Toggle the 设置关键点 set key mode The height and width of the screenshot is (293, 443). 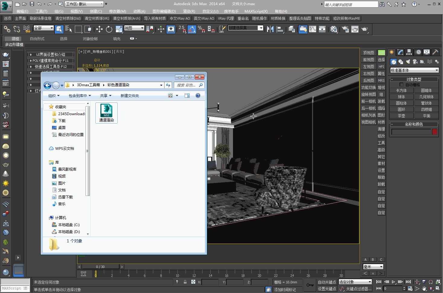(327, 289)
